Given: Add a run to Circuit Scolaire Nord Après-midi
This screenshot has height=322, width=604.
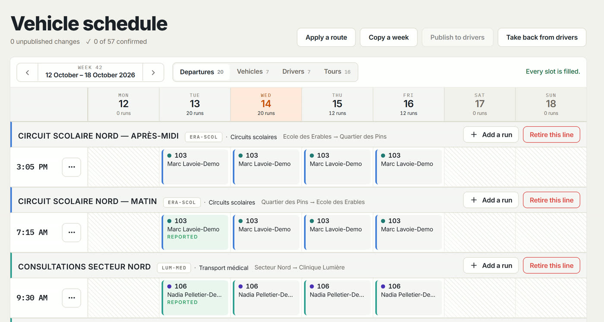Looking at the screenshot, I should tap(491, 135).
